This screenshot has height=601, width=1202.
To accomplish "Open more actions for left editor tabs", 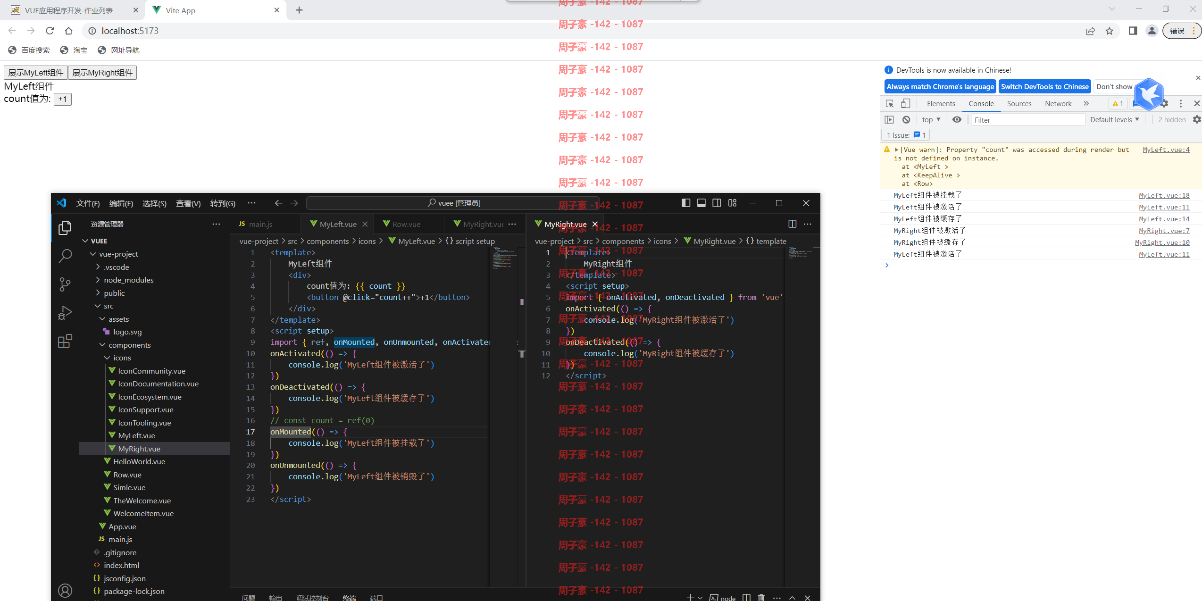I will coord(512,224).
